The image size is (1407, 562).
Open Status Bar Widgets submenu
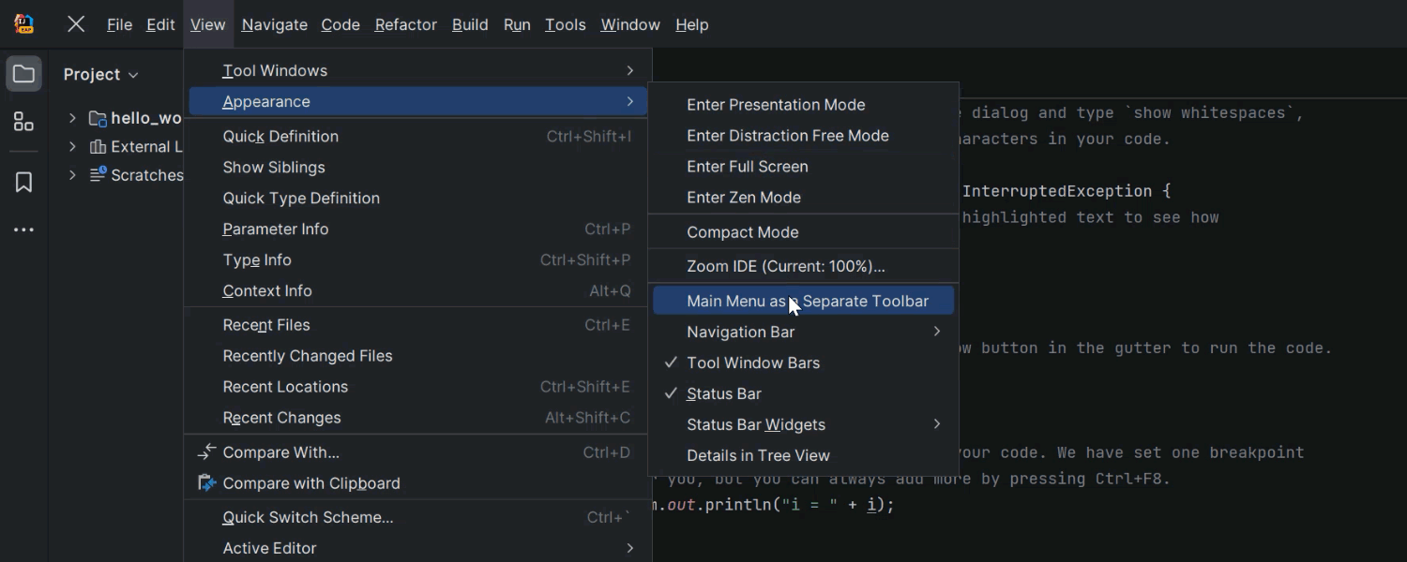[756, 424]
